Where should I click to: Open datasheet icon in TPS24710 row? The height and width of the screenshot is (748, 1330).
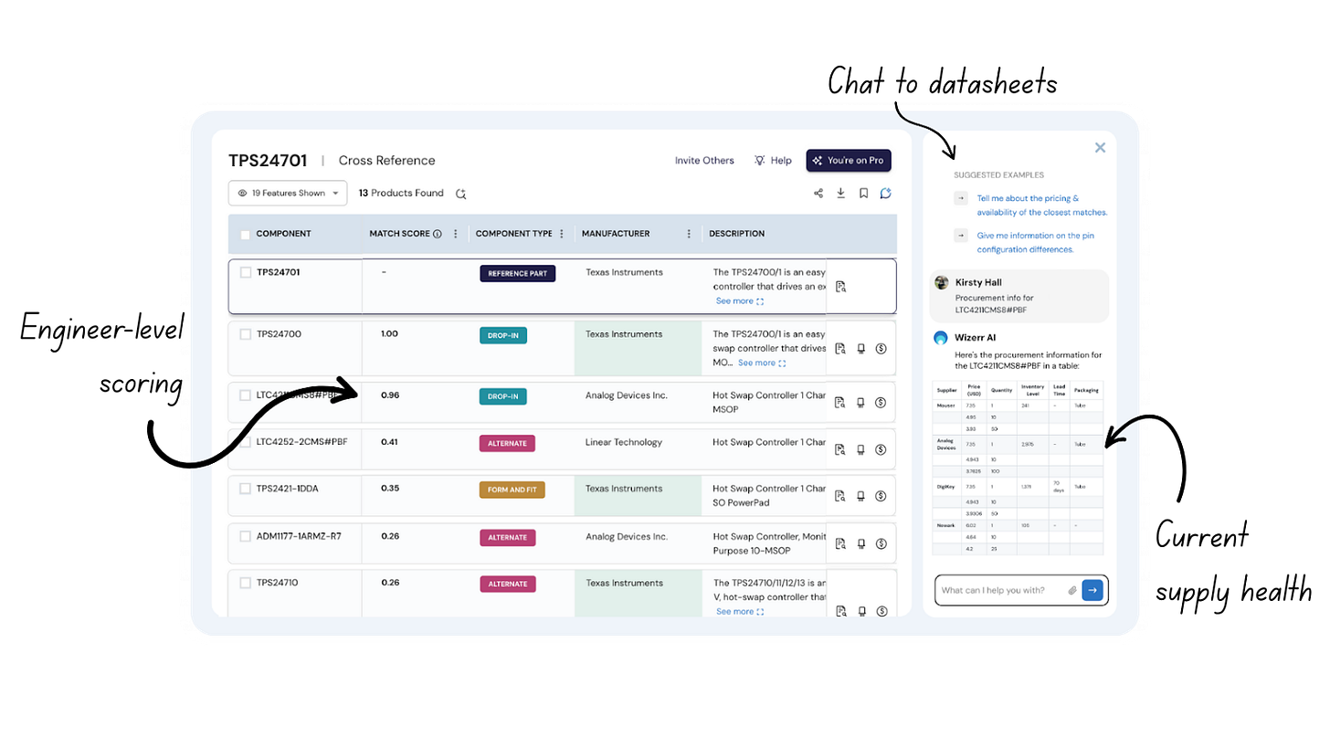point(840,611)
